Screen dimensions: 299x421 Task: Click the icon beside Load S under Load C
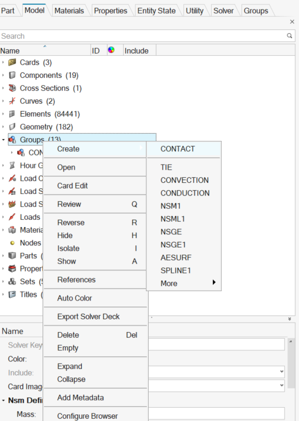click(12, 191)
